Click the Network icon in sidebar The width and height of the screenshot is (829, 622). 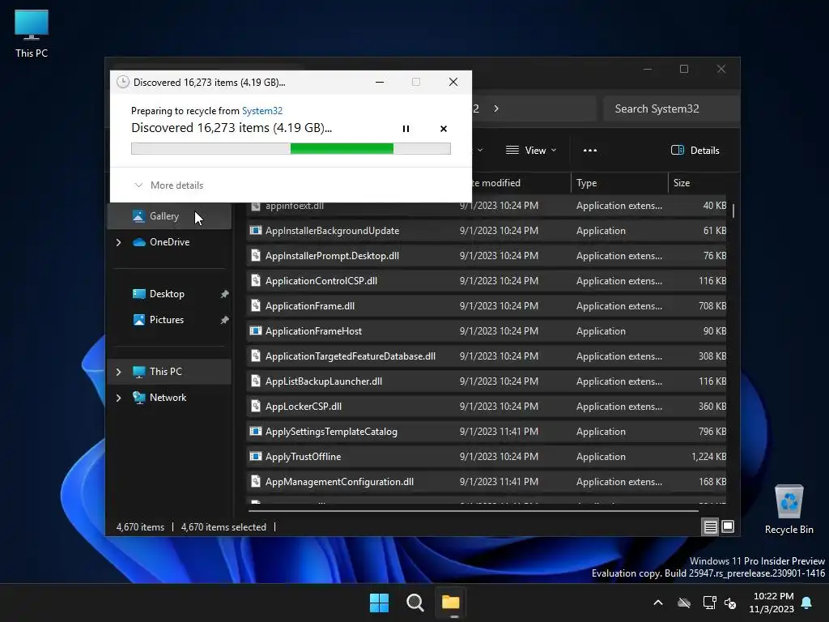click(138, 398)
